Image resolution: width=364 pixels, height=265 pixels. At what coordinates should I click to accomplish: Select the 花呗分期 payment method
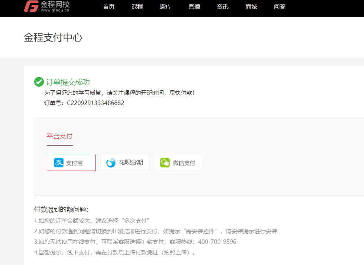click(125, 163)
